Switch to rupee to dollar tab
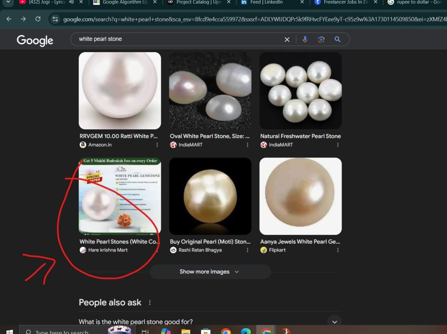 [416, 2]
